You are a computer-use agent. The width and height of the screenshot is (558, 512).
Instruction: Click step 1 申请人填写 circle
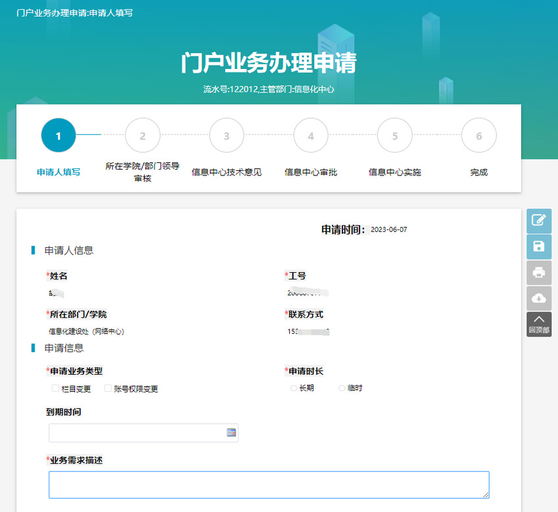click(58, 136)
